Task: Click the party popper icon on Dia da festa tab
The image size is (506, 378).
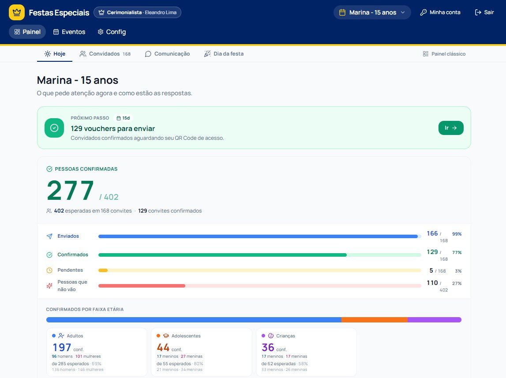Action: pos(207,54)
